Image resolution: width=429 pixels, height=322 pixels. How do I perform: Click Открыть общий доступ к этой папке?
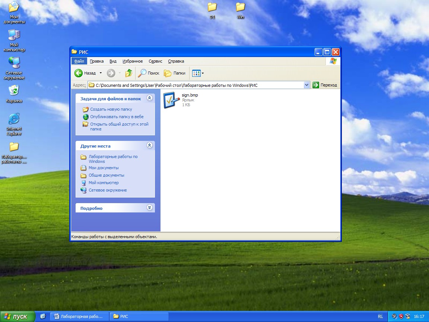click(x=119, y=126)
